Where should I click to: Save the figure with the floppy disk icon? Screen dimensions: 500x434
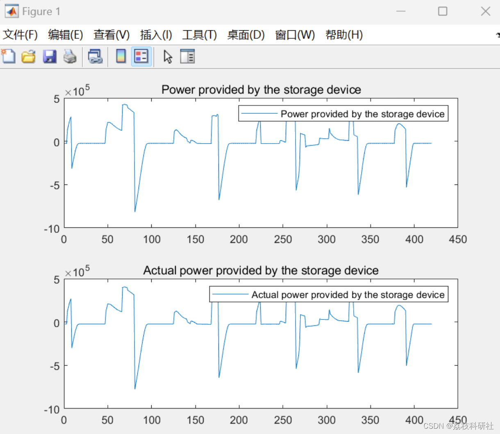coord(50,56)
